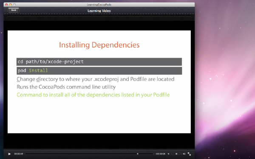The image size is (255, 159).
Task: Click the 'cd path/to/xcode-project' code line
Action: pyautogui.click(x=99, y=62)
